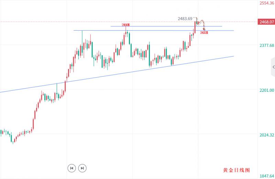Click the 2201.00 price axis label
The height and width of the screenshot is (179, 275).
pos(266,90)
